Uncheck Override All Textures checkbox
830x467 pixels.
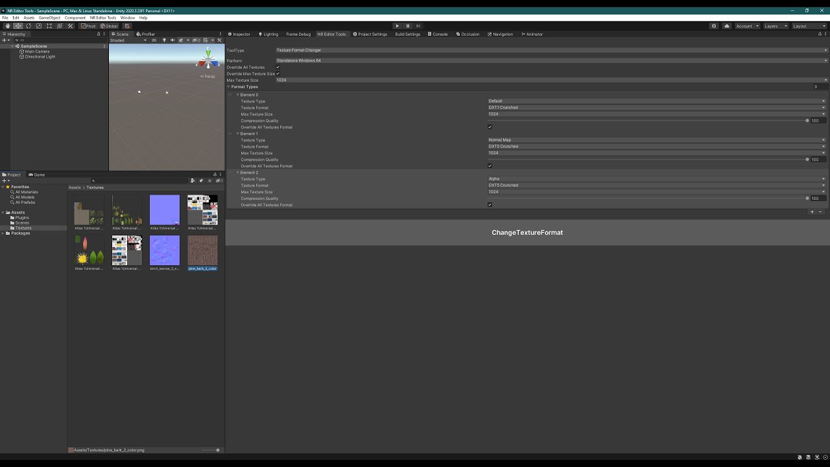(278, 67)
